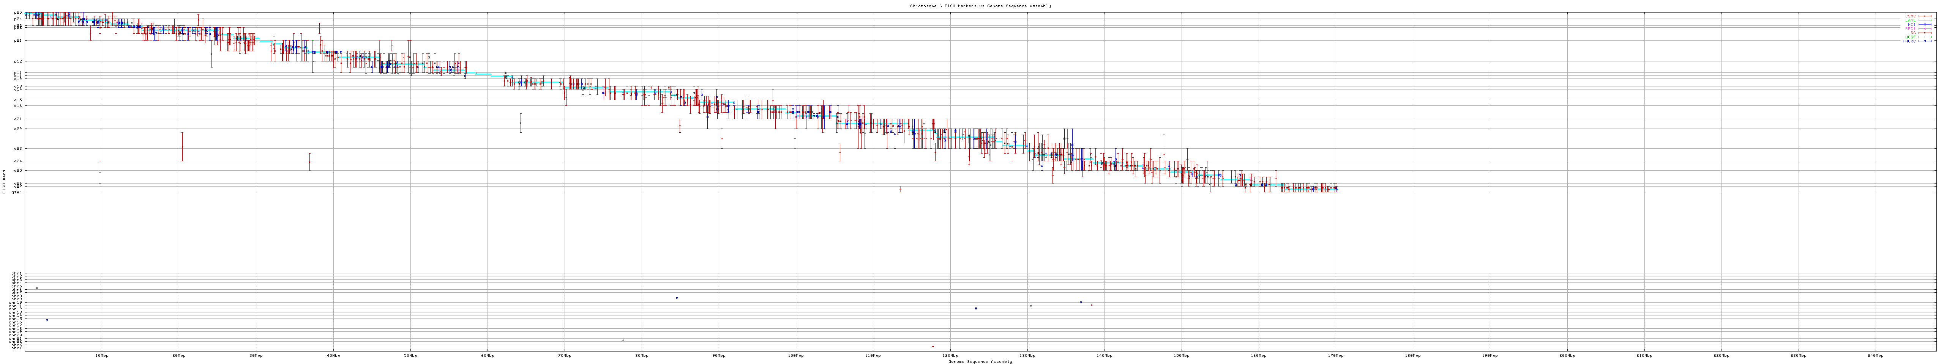Screen dimensions: 1944x364
Task: Click the chart title text
Action: (x=980, y=6)
